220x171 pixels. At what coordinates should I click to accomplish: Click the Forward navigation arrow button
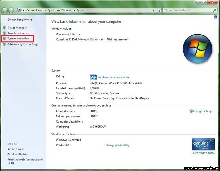click(x=11, y=10)
